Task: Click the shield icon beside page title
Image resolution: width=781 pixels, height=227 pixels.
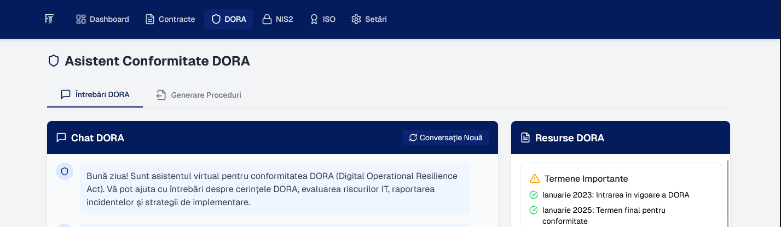Action: [x=53, y=61]
